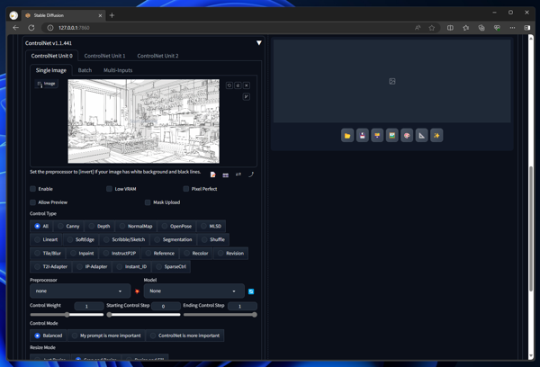Refresh the browser page
Viewport: 540px width, 367px height.
tap(31, 28)
